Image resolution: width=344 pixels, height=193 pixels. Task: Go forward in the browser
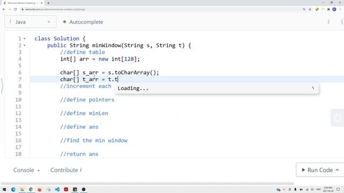click(10, 9)
